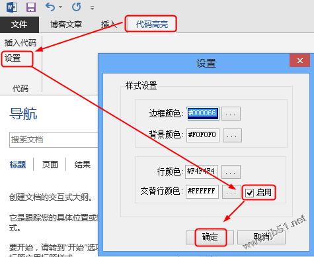Cancel the dialog with 取消
Image resolution: width=314 pixels, height=257 pixels.
tap(261, 237)
